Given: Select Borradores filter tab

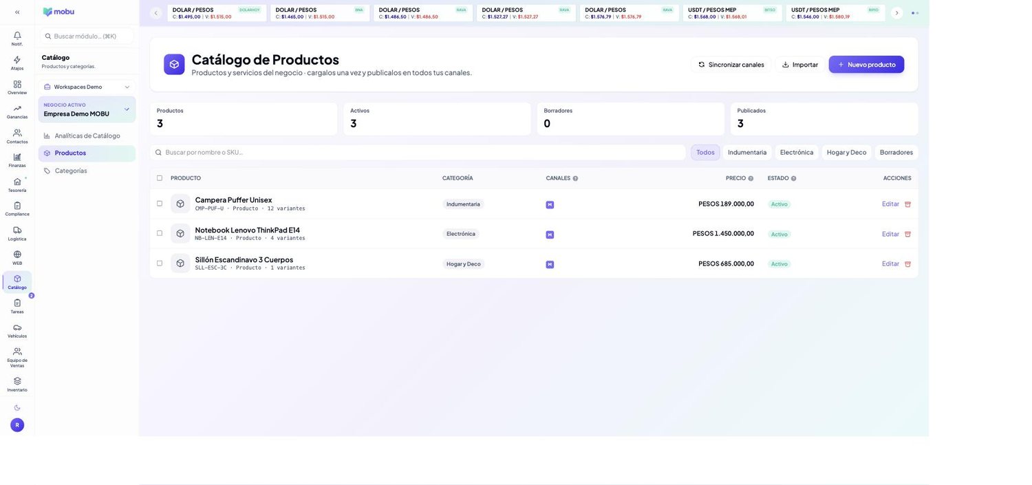Looking at the screenshot, I should [x=896, y=152].
